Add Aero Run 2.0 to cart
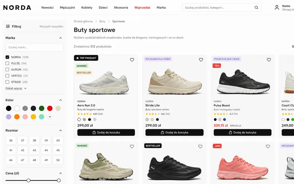 tap(106, 132)
